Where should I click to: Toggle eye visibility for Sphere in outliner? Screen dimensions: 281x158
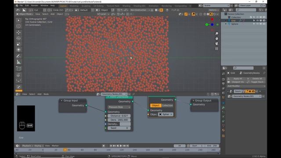point(257,24)
